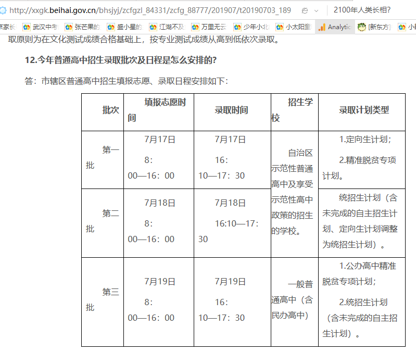This screenshot has height=352, width=416.
Task: Click the 少年小北 bookmark favicon
Action: [237, 27]
